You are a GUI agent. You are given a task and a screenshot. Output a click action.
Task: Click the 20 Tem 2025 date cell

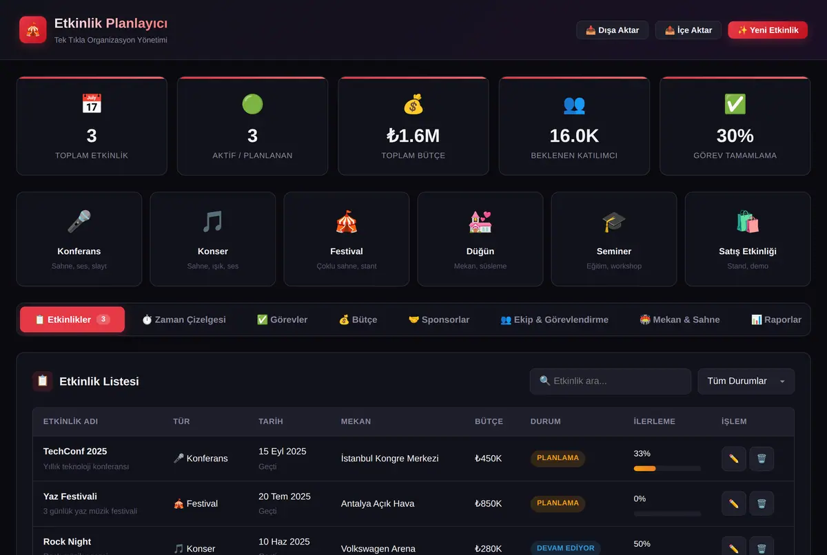[x=285, y=496]
